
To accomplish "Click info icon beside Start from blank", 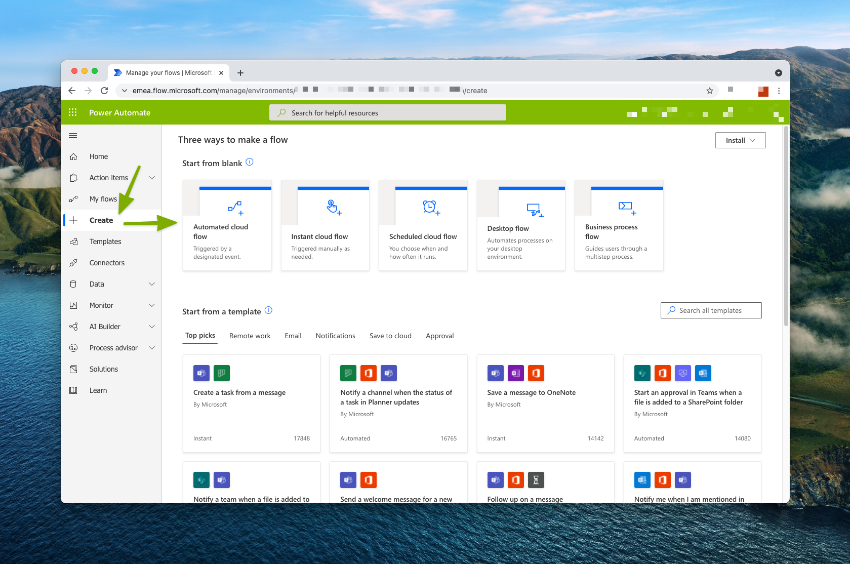I will (x=250, y=162).
